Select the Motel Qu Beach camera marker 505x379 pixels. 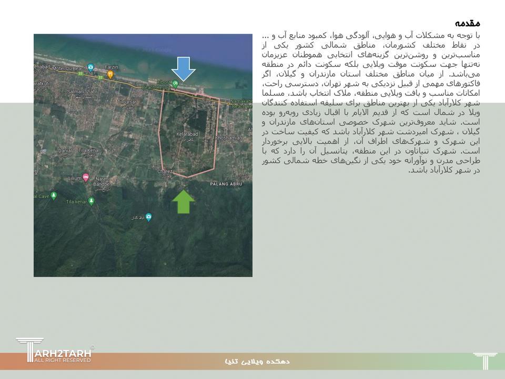[x=90, y=67]
